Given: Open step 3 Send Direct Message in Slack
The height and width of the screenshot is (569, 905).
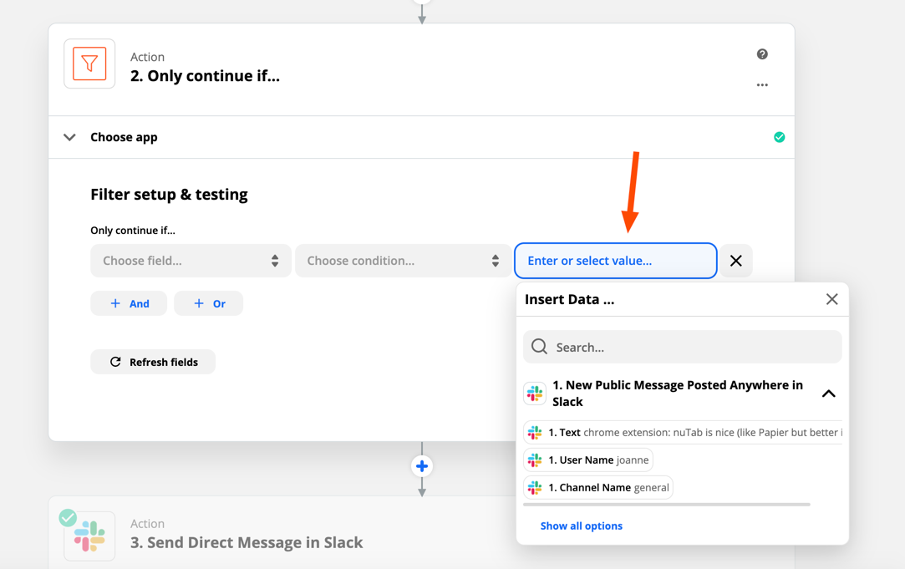Looking at the screenshot, I should click(x=246, y=542).
